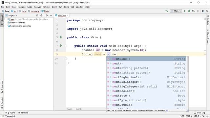Choose nextBoolean() suggestion
The image size is (210, 118).
[146, 91]
